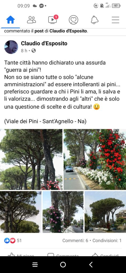Image resolution: width=126 pixels, height=273 pixels.
Task: Open the pine trunk photo with pink roses
Action: [x=31, y=159]
